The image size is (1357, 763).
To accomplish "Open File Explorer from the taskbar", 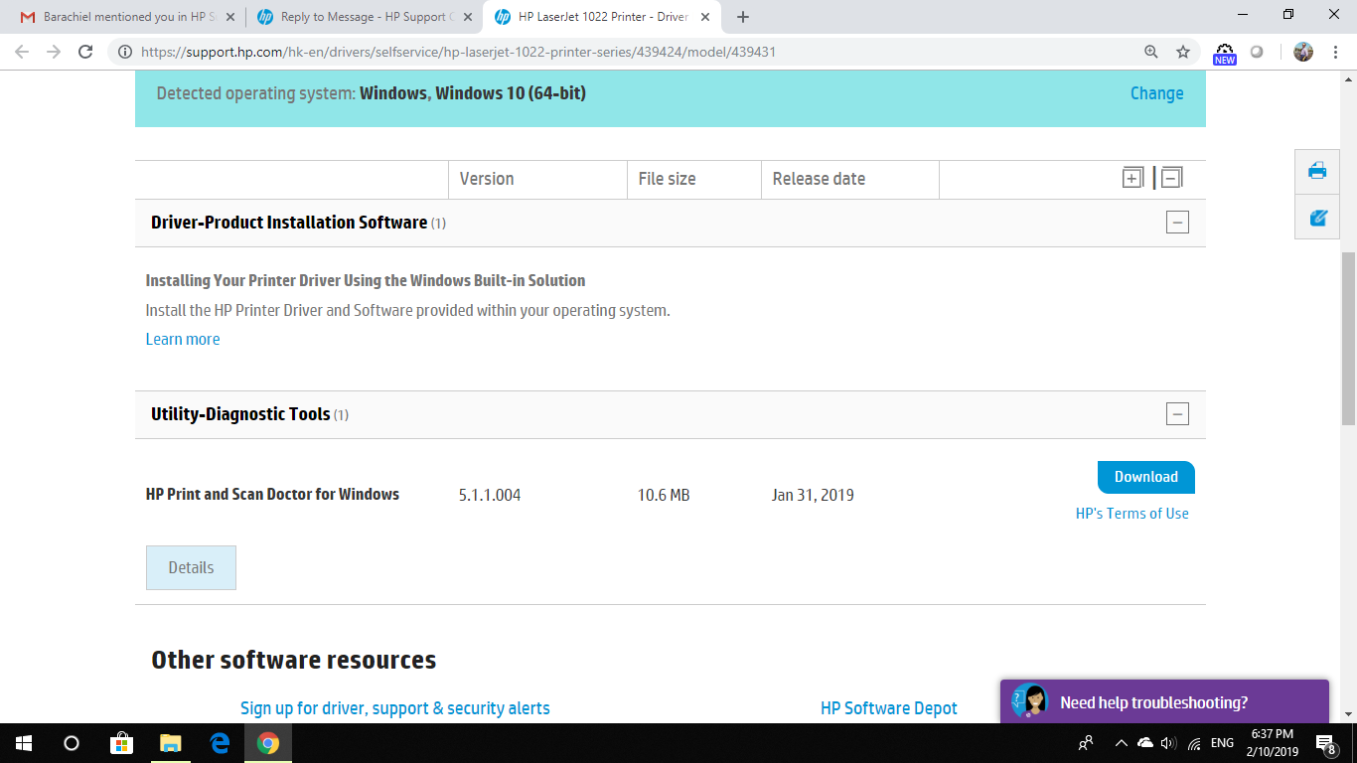I will [171, 742].
